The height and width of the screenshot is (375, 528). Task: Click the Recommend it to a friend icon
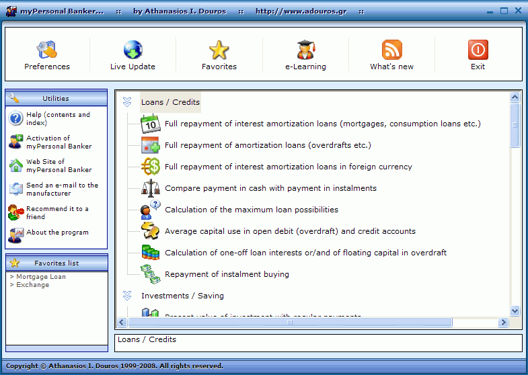click(15, 212)
